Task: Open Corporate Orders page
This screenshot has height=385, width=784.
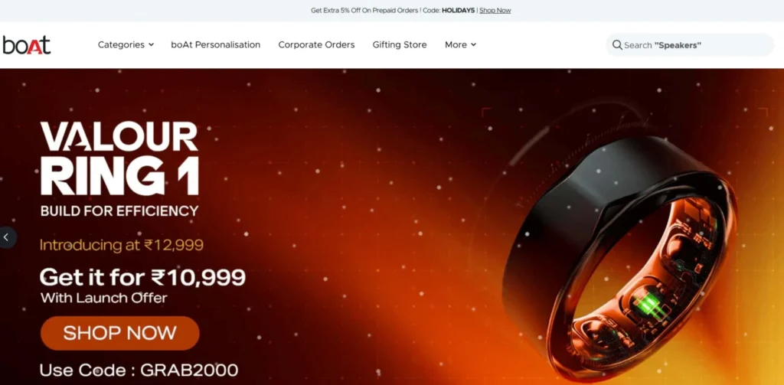Action: pos(316,45)
